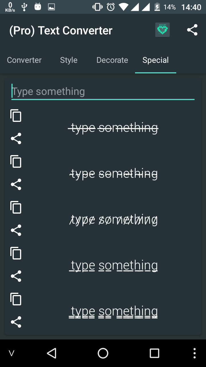Tap the share icon in the app header
Viewport: 206px width, 367px height.
tap(192, 30)
